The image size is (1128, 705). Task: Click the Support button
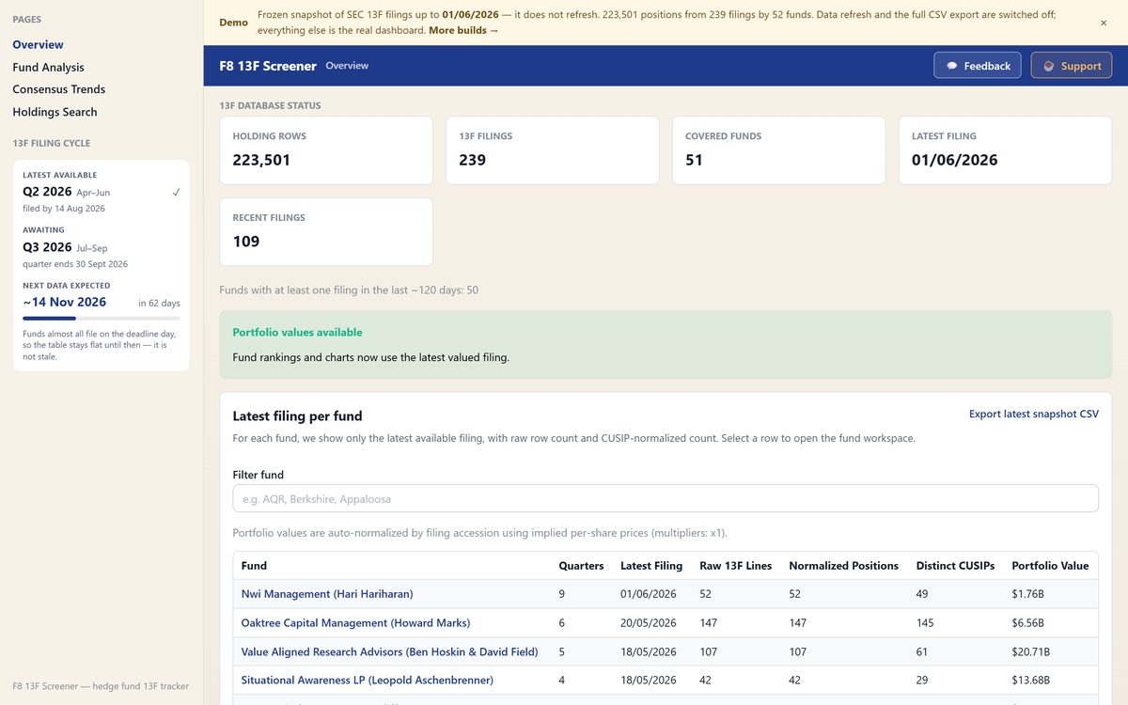pos(1072,66)
